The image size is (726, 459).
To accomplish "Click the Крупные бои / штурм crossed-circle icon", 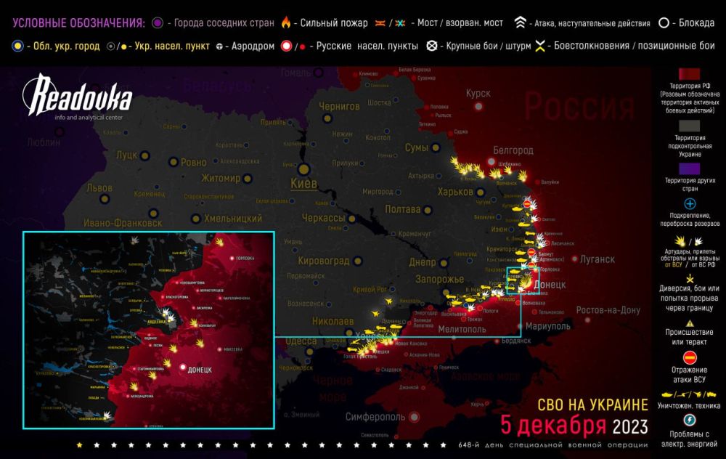I will 433,46.
